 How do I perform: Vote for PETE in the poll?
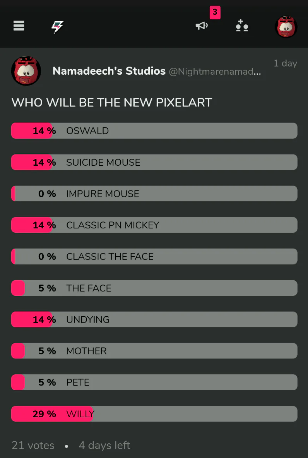[154, 382]
